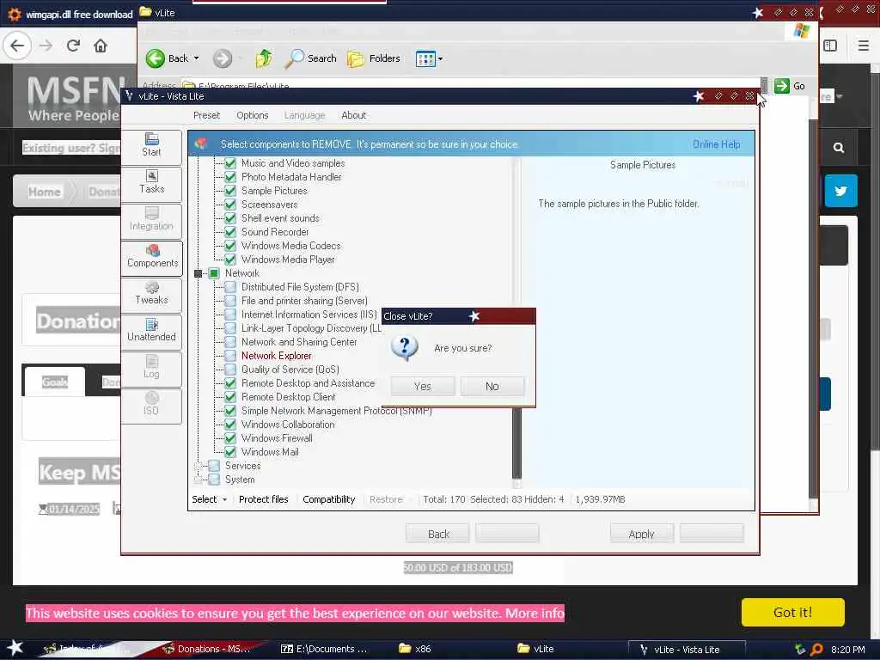This screenshot has height=660, width=880.
Task: Open the Integration page in vLite sidebar
Action: pos(151,219)
